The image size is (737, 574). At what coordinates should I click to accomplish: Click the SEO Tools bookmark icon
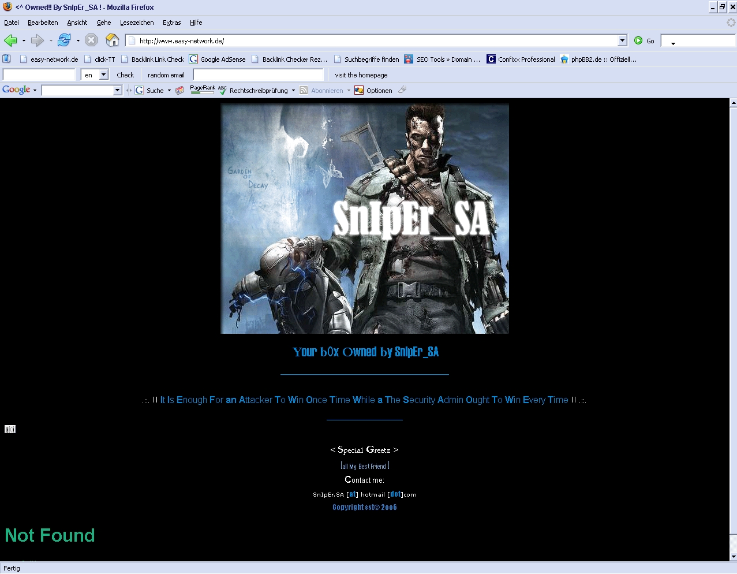[409, 59]
